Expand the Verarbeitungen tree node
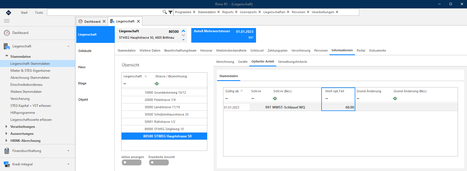 click(x=6, y=127)
